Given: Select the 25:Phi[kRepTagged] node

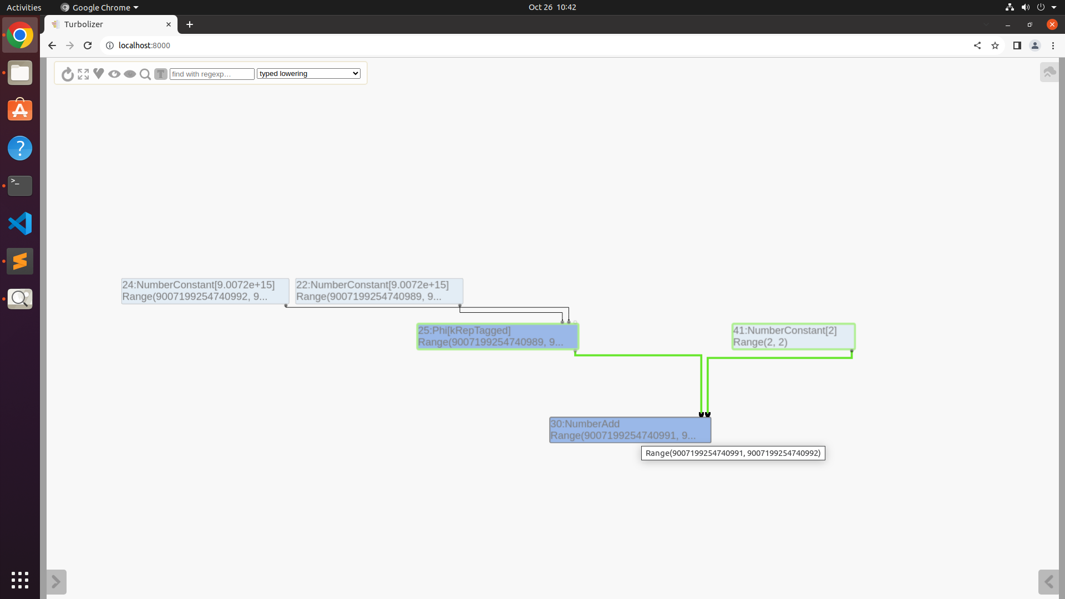Looking at the screenshot, I should click(498, 336).
